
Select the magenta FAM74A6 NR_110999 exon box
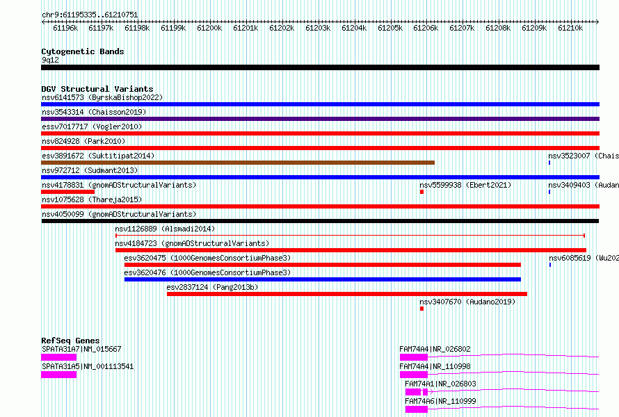pos(417,409)
